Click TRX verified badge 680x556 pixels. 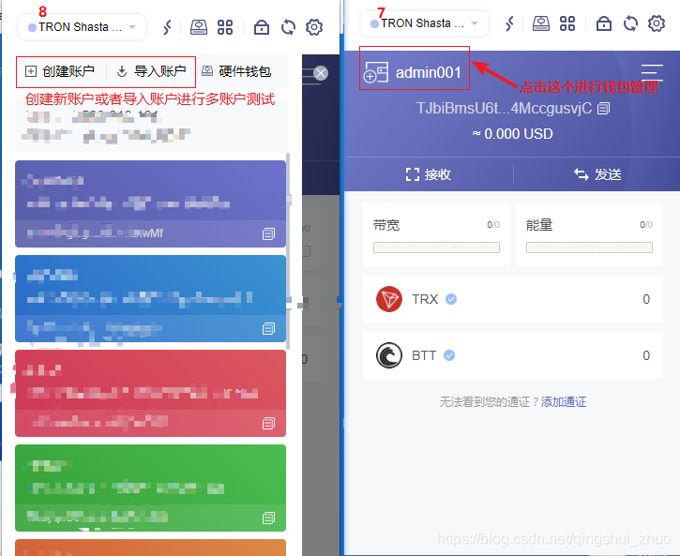[x=451, y=299]
